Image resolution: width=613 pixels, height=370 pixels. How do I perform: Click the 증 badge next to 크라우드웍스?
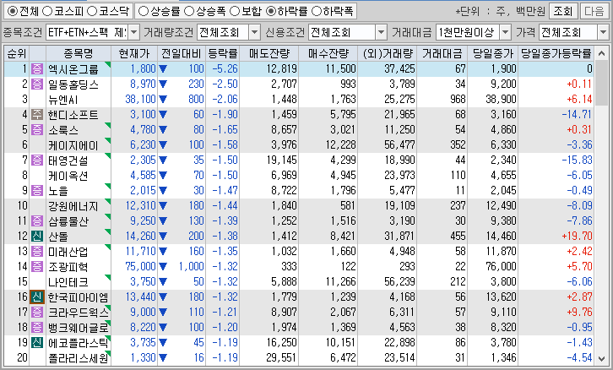37,312
